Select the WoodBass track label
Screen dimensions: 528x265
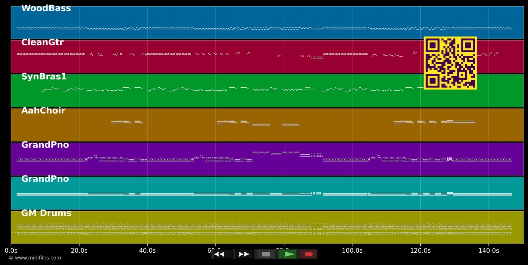click(x=46, y=8)
